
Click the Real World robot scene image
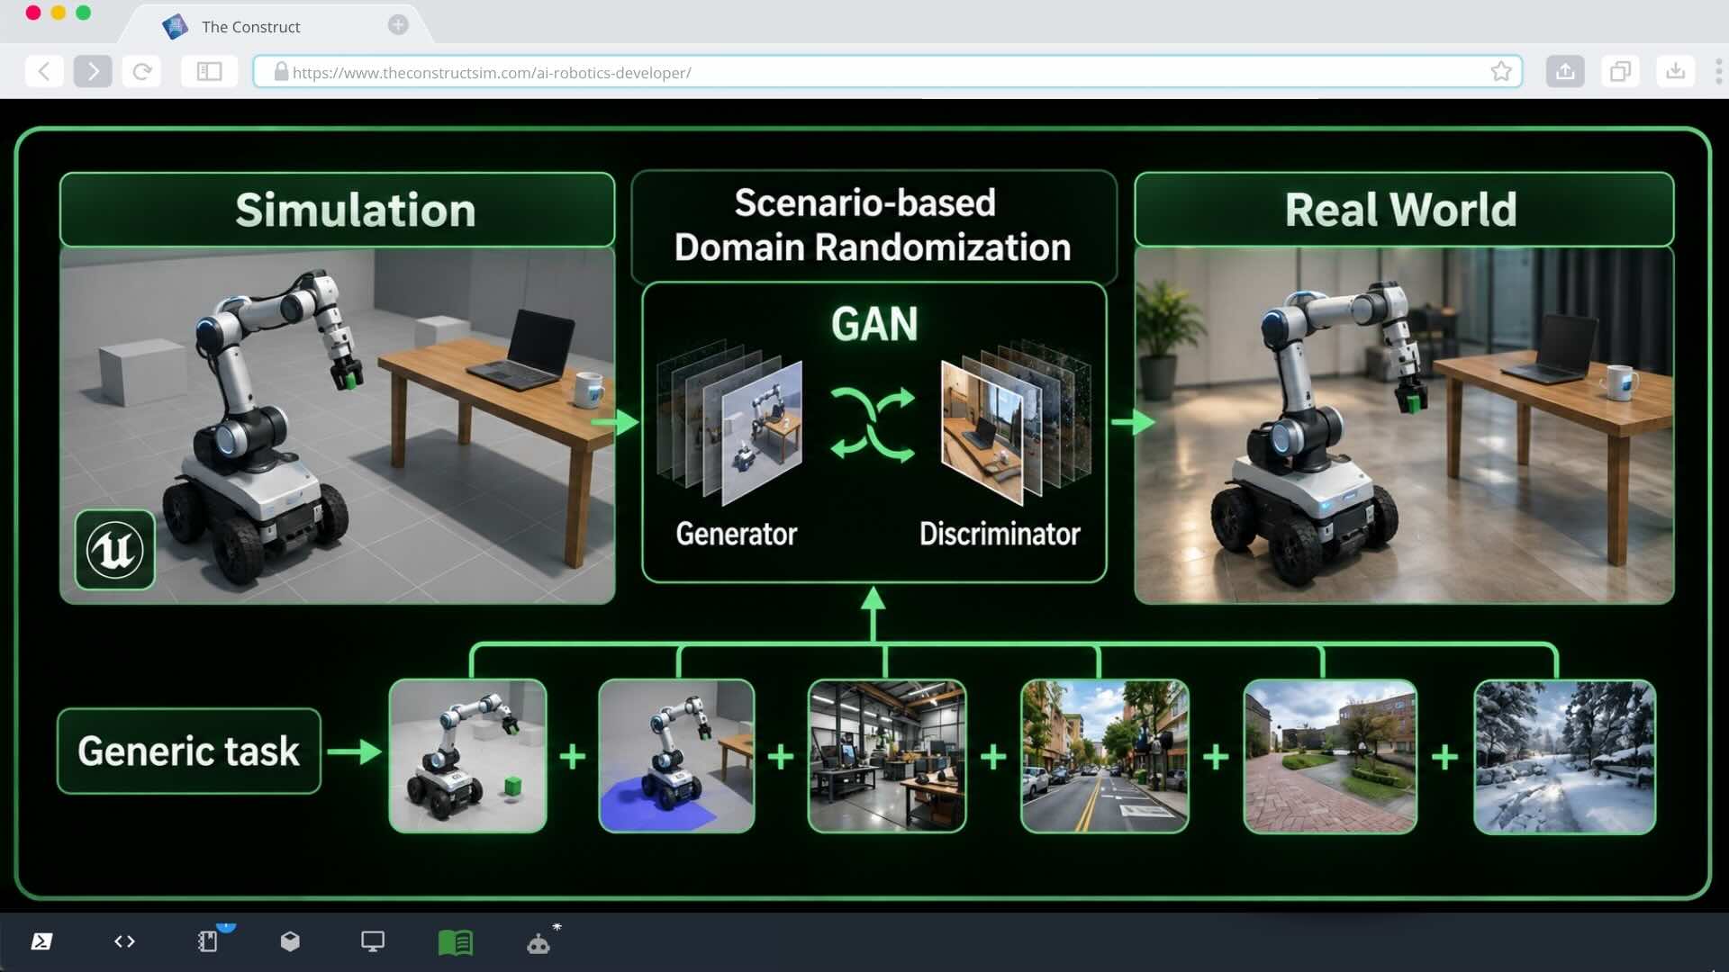coord(1404,425)
